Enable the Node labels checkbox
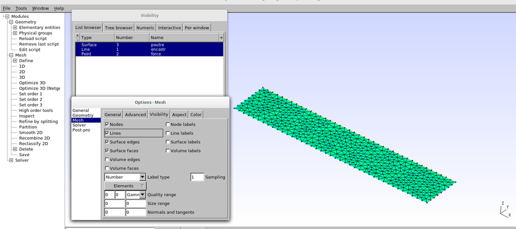The image size is (516, 229). point(167,124)
